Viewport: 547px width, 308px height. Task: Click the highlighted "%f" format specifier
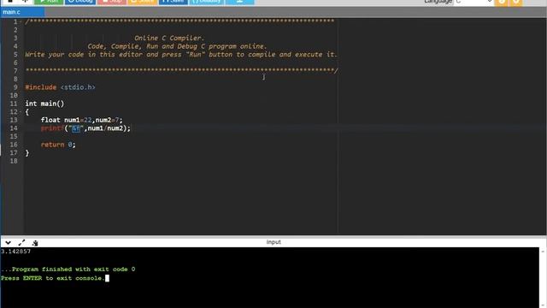(76, 128)
